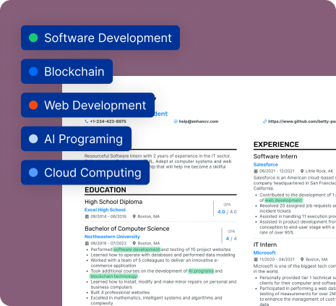This screenshot has height=306, width=336.
Task: Open the Microsoft company link
Action: pyautogui.click(x=264, y=252)
